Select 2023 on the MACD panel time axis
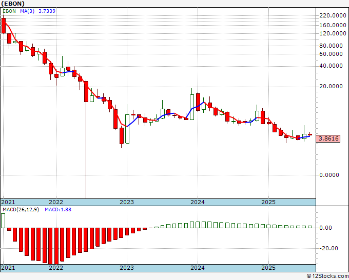This screenshot has width=349, height=280. [127, 268]
